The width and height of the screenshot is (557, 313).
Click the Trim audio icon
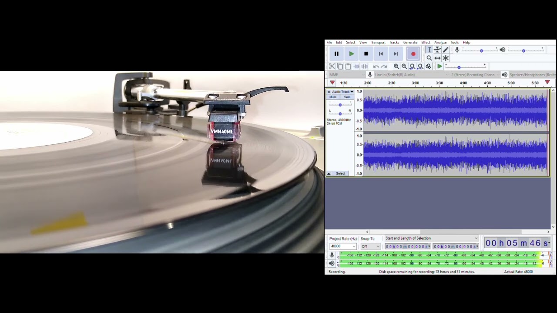coord(356,66)
